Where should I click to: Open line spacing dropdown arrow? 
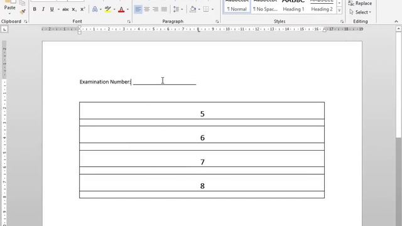pyautogui.click(x=182, y=9)
